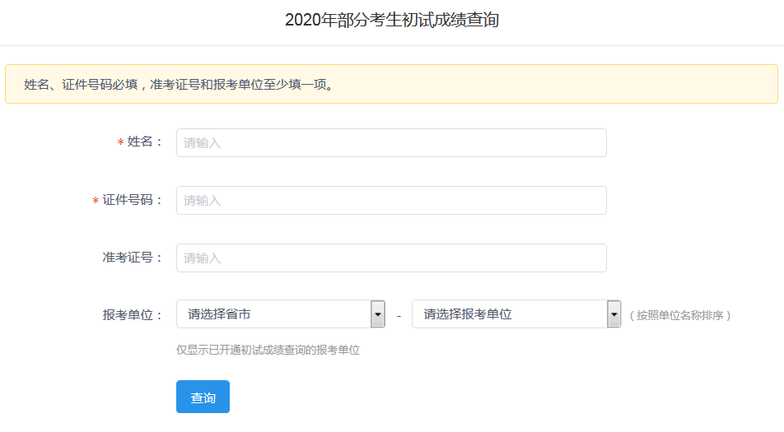Open the 请选择省市 province dropdown
Screen dimensions: 784x432
pos(274,314)
